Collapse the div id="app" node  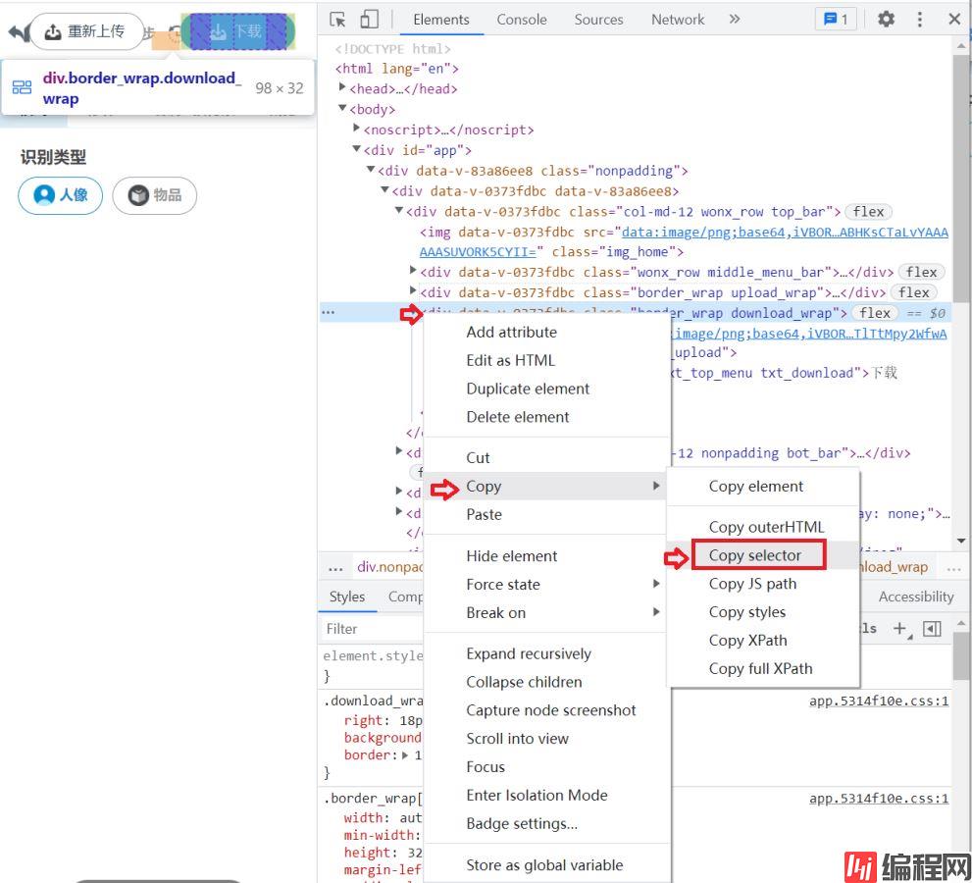[x=357, y=150]
